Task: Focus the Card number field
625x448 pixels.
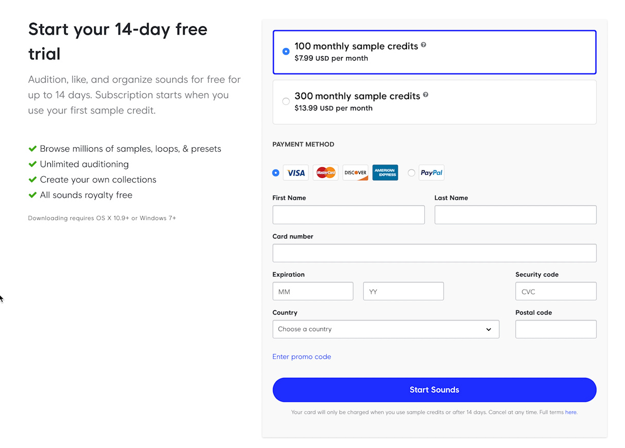Action: tap(435, 253)
